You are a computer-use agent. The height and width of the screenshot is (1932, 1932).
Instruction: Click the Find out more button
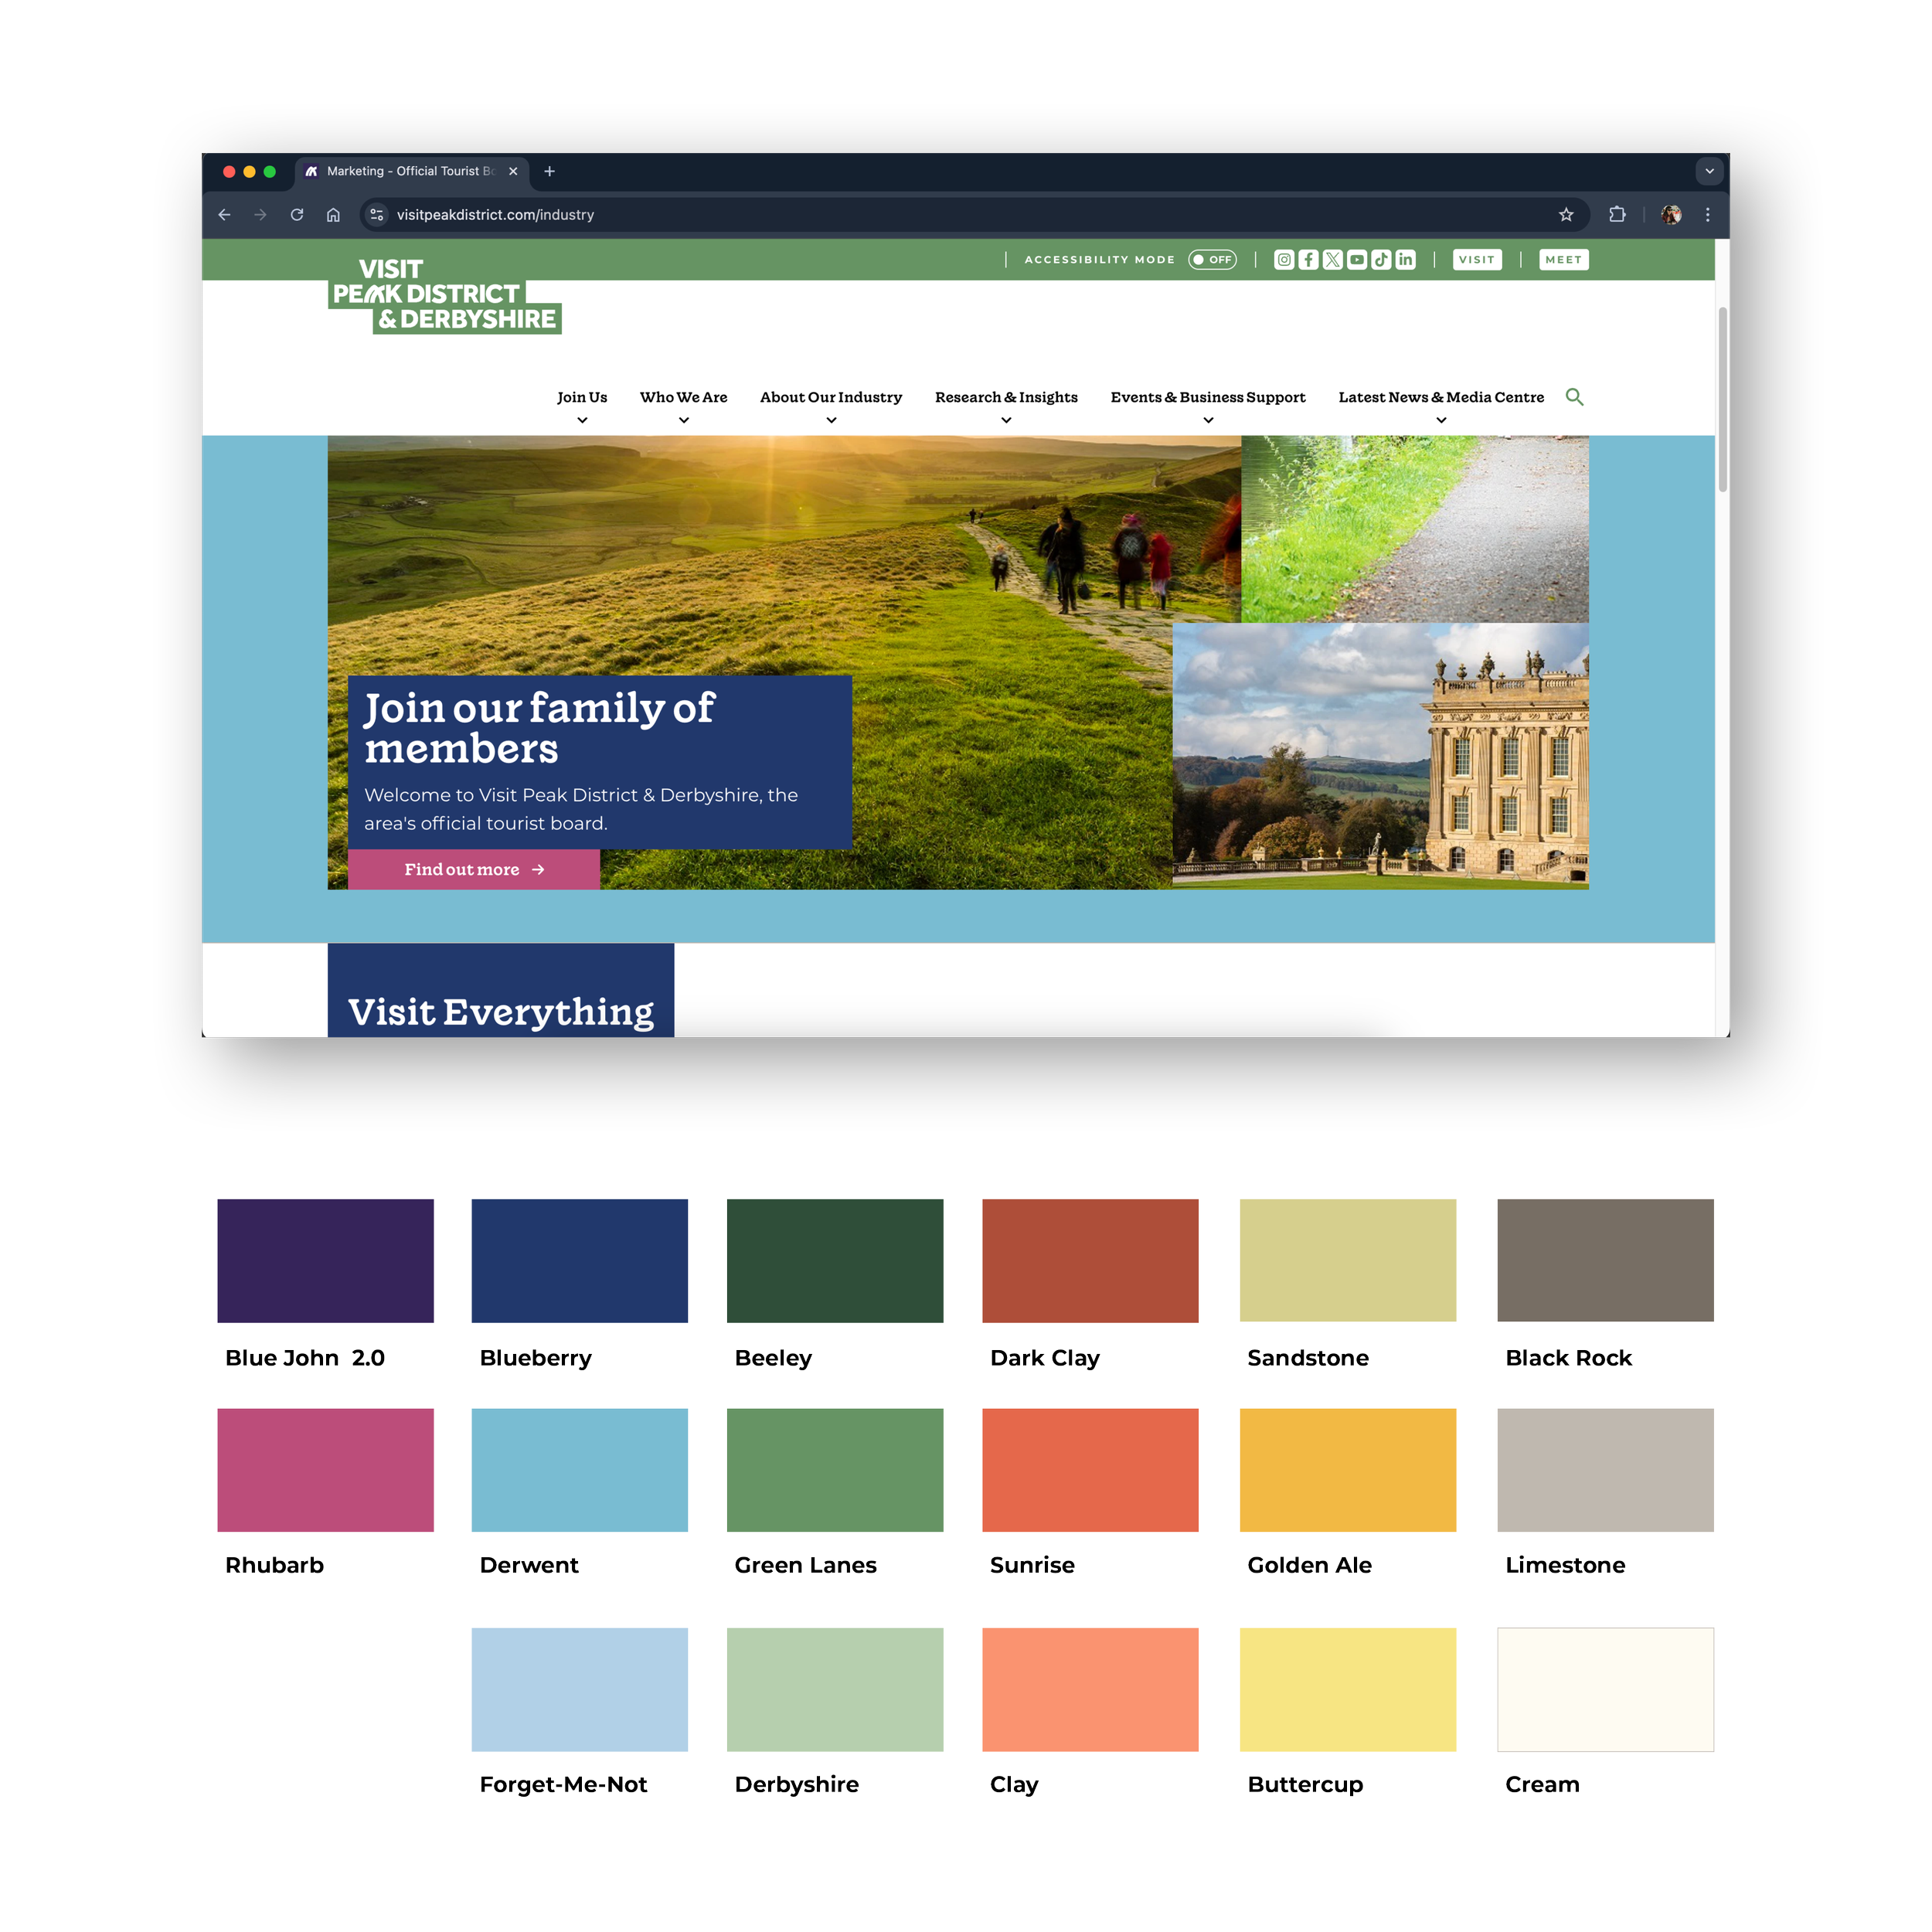[474, 870]
